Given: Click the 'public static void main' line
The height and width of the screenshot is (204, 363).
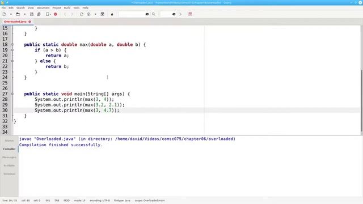Looking at the screenshot, I should point(77,94).
